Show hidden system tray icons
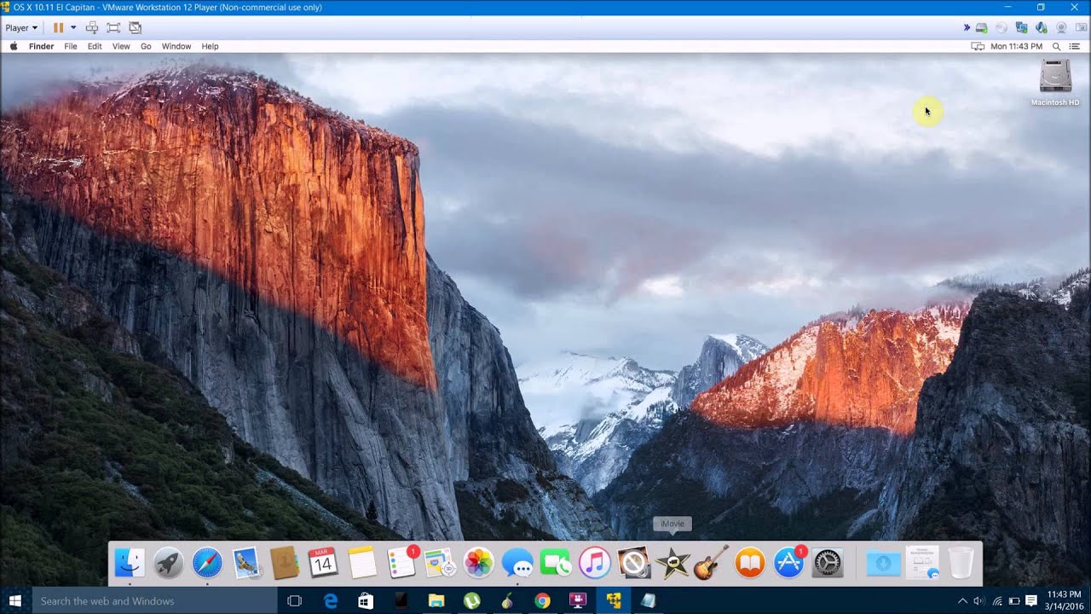 pyautogui.click(x=963, y=601)
